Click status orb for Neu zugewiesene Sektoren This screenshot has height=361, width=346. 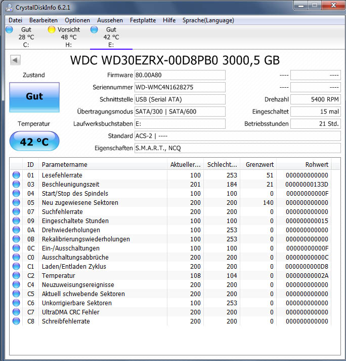point(16,202)
